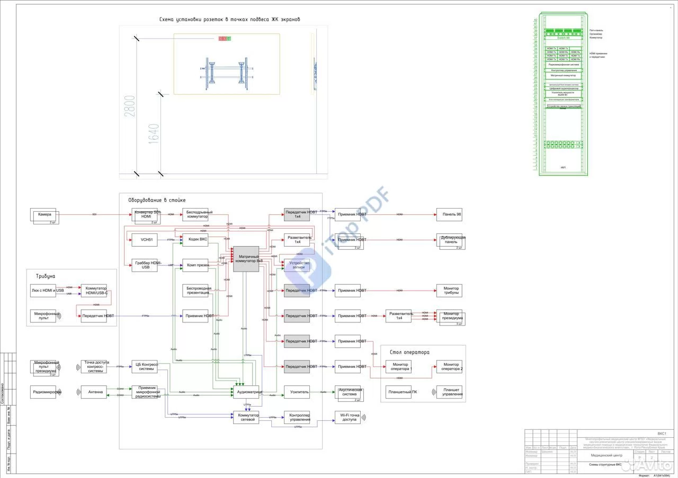
Task: Select the socket installation scheme title
Action: coord(230,20)
